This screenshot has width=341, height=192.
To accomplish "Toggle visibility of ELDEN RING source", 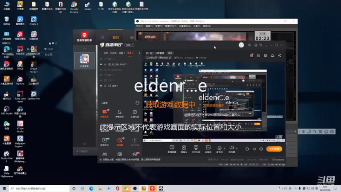I will tap(101, 64).
